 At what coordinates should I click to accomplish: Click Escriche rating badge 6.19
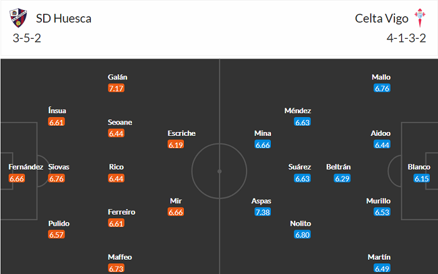point(176,145)
